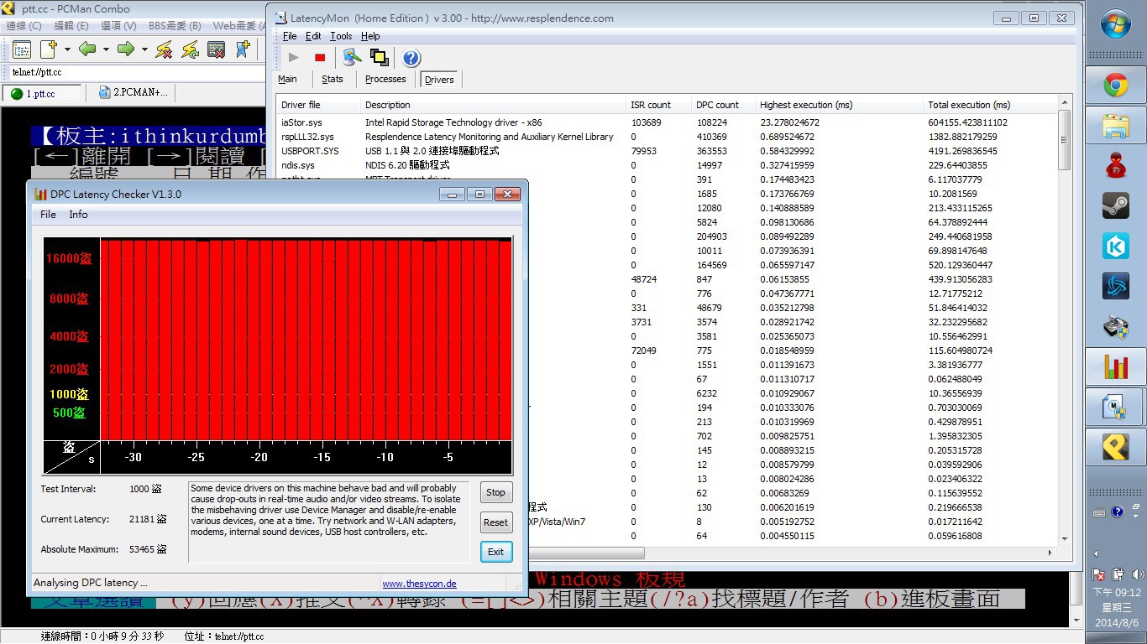
Task: Click the overlapping windows icon in LatencyMon toolbar
Action: click(379, 57)
